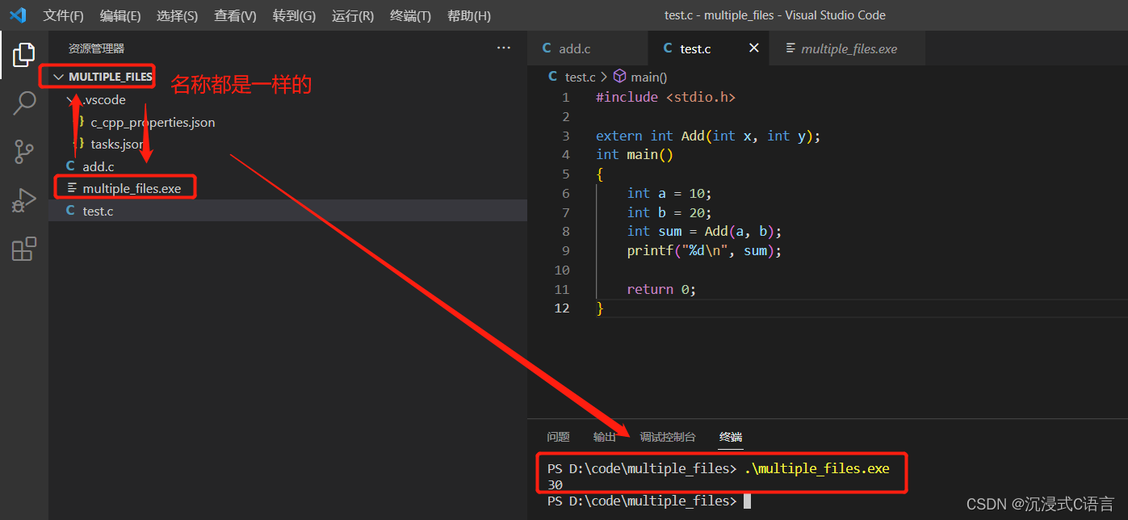Click terminal prompt input cursor
Screen dimensions: 1128x520
click(x=747, y=501)
